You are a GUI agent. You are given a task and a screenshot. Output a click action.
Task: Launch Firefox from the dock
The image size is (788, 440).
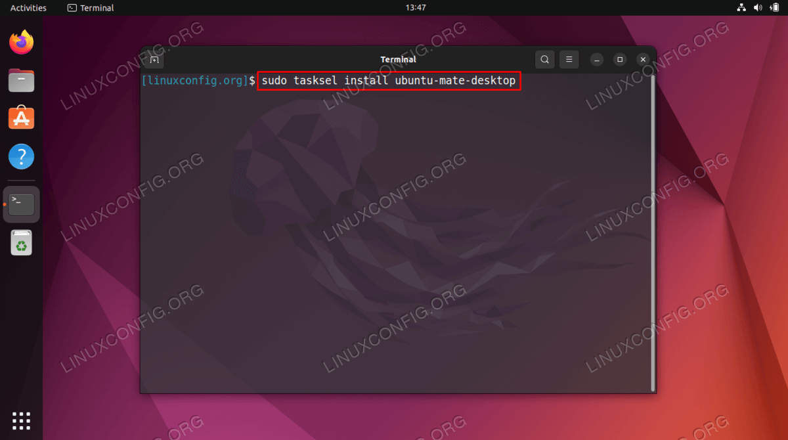21,43
